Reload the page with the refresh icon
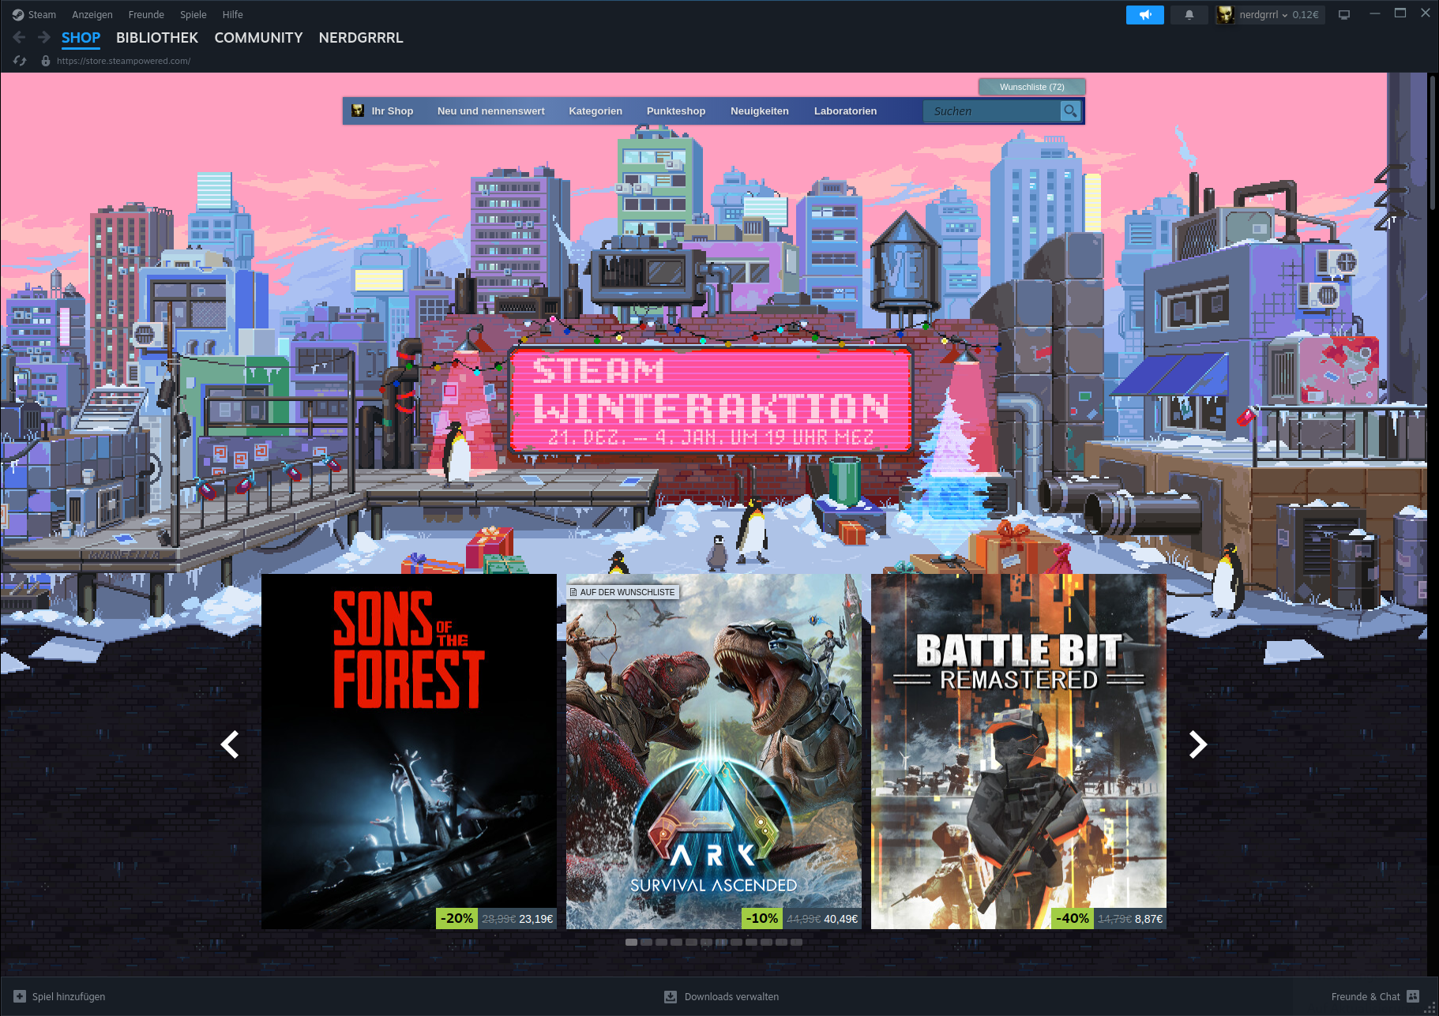This screenshot has width=1439, height=1016. [x=20, y=61]
